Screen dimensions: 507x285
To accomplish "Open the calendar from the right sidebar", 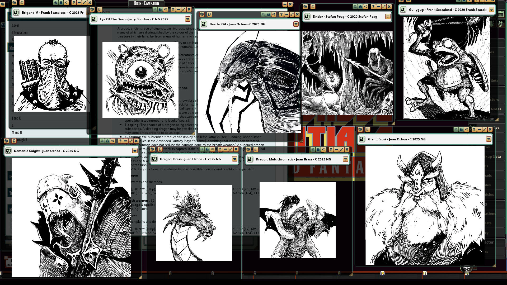I will 501,14.
